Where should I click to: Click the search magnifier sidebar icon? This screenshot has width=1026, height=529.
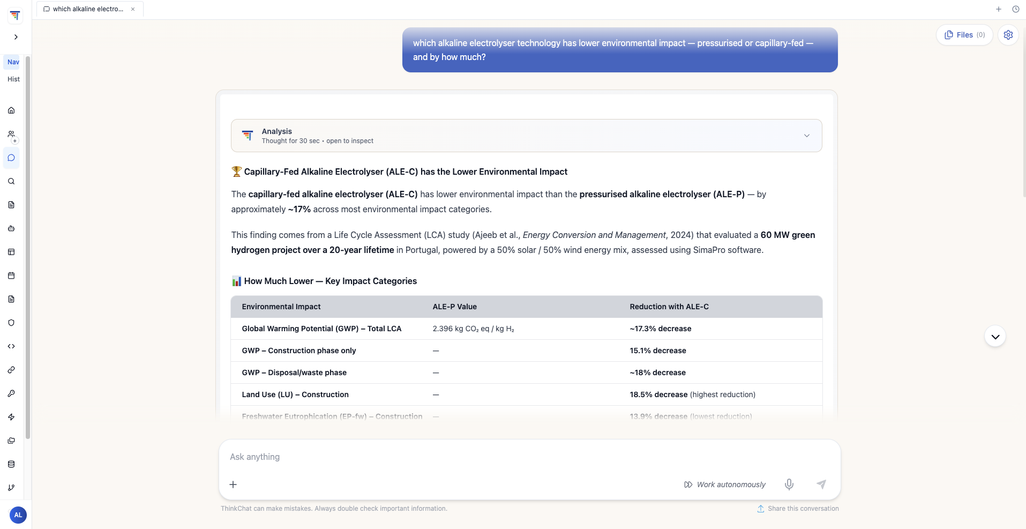[x=11, y=181]
